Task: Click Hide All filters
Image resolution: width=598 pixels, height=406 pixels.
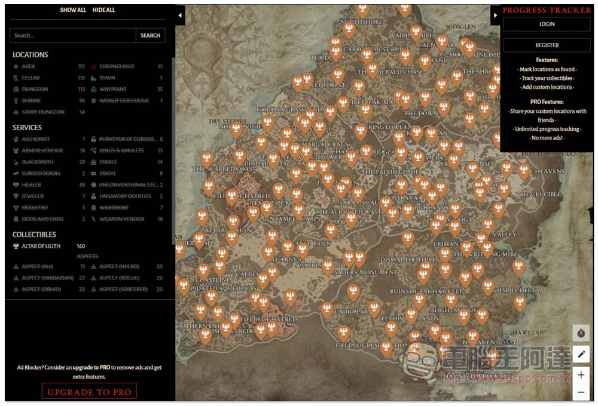Action: [103, 10]
